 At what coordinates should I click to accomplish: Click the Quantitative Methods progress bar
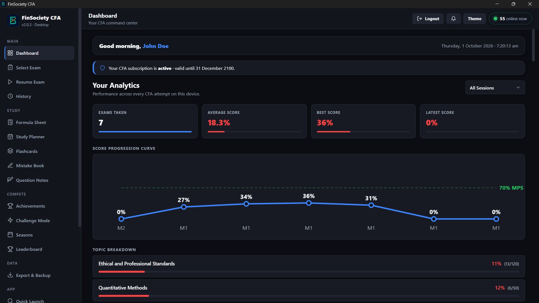(309, 296)
